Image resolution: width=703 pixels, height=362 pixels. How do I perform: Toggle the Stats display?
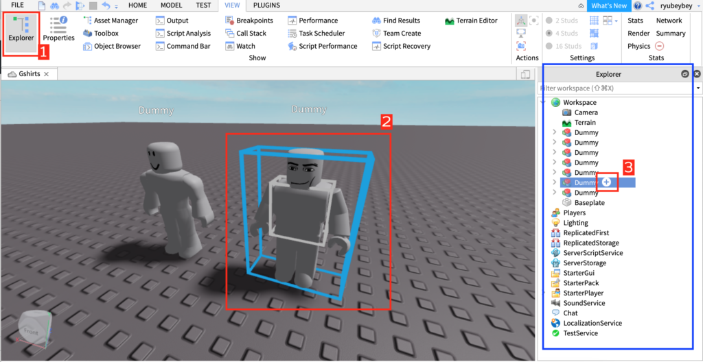click(635, 20)
